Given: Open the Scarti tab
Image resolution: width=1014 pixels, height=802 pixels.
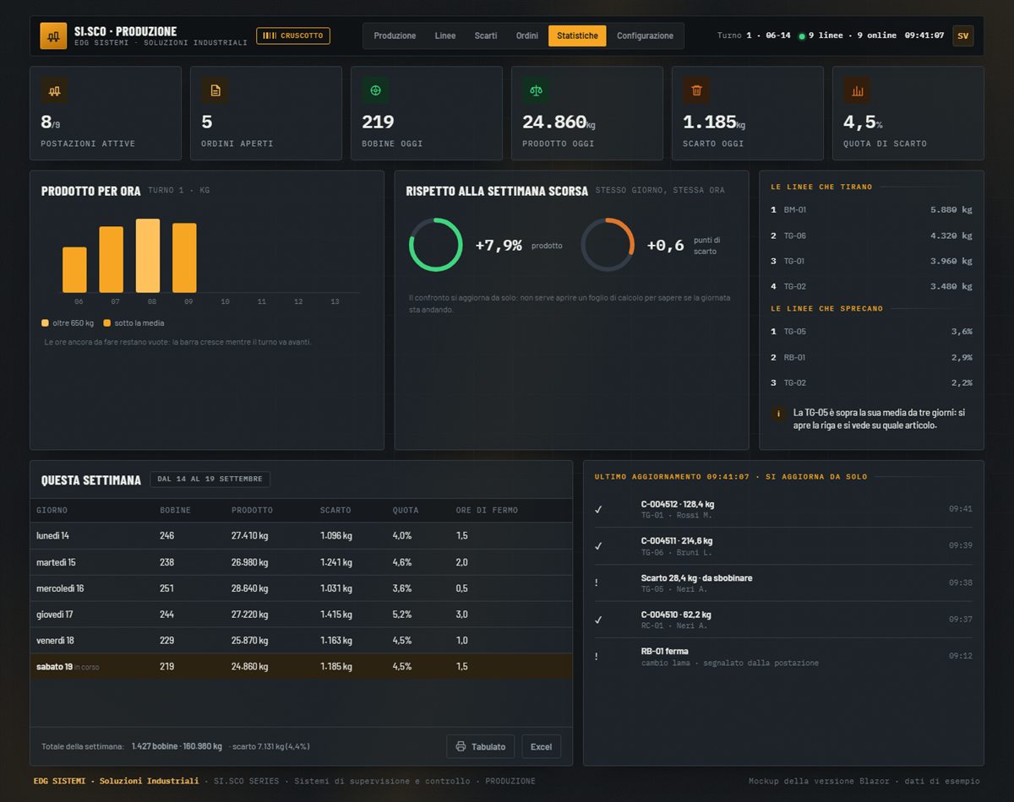Looking at the screenshot, I should 486,36.
